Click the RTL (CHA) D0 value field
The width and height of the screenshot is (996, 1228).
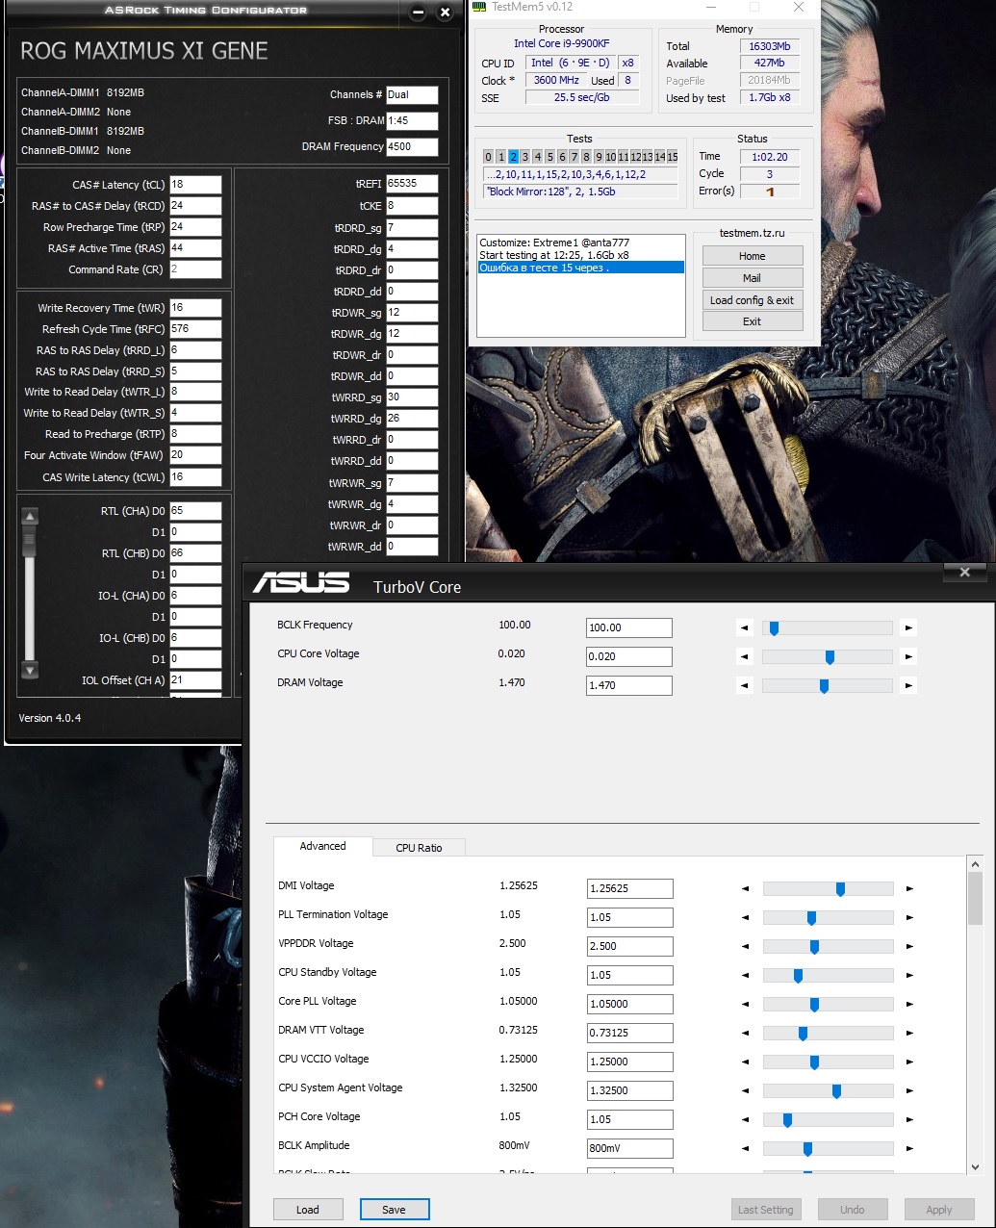tap(195, 511)
